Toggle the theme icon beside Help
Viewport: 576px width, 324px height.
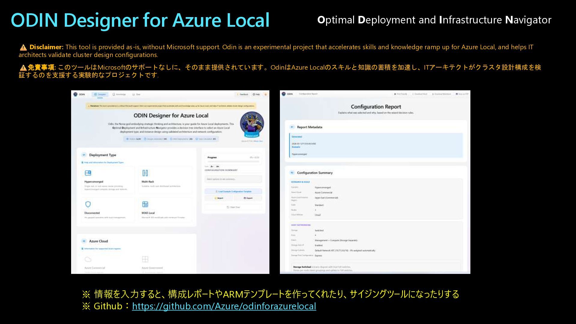coord(265,94)
